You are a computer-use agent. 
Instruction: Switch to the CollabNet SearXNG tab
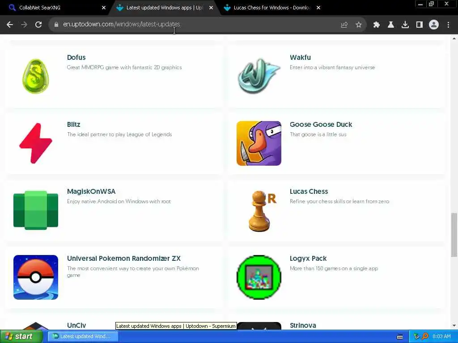(57, 8)
